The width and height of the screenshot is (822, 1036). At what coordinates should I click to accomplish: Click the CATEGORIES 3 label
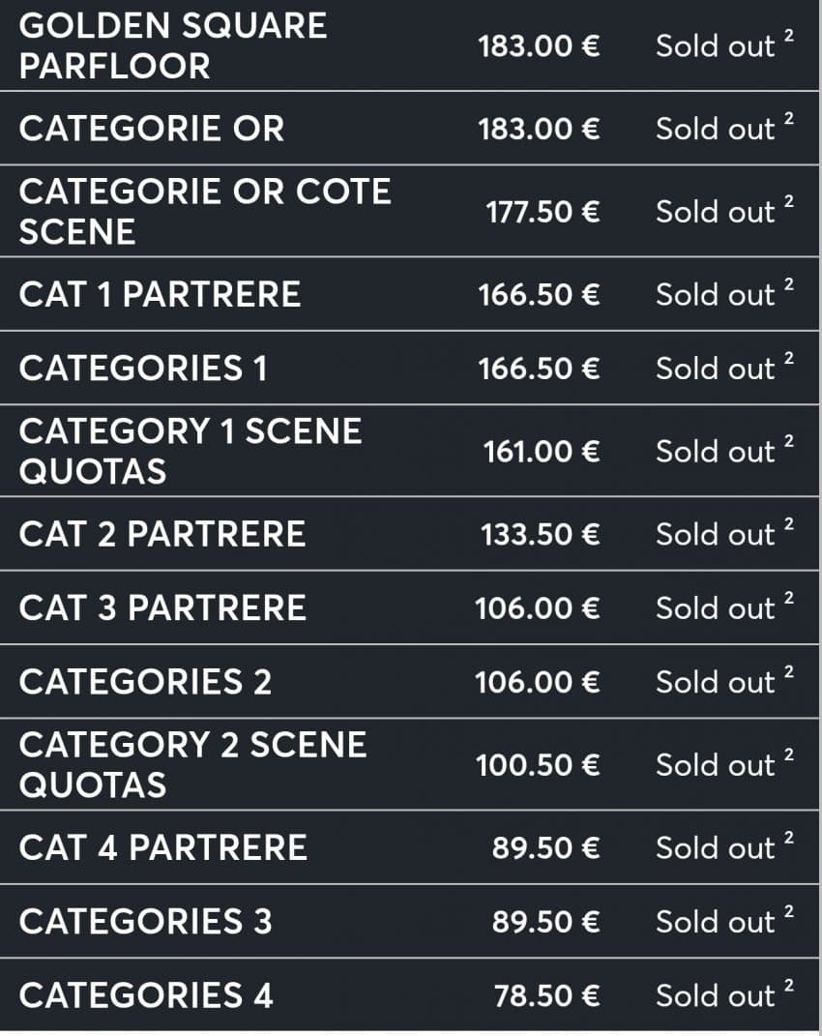[x=145, y=921]
